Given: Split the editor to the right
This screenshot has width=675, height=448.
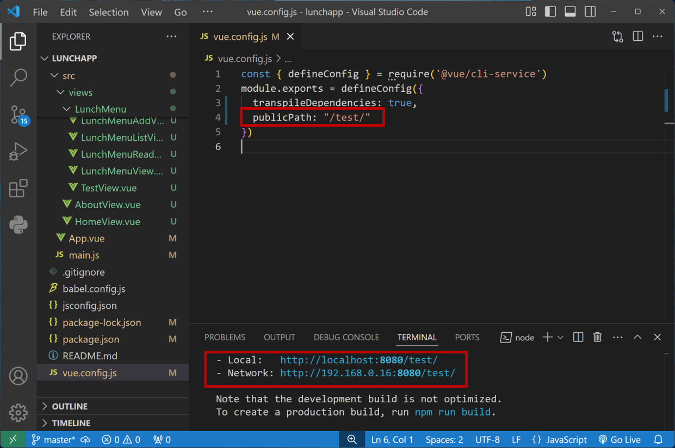Looking at the screenshot, I should 638,36.
